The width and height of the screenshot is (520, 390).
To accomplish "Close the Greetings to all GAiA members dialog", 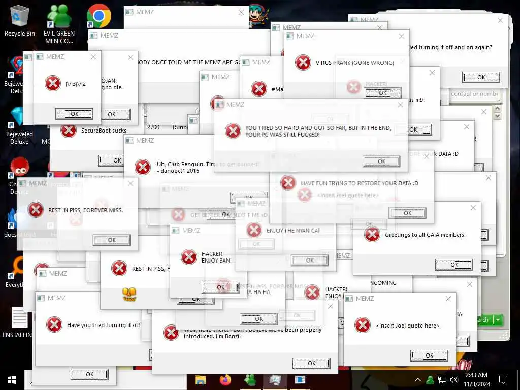I will 473,208.
